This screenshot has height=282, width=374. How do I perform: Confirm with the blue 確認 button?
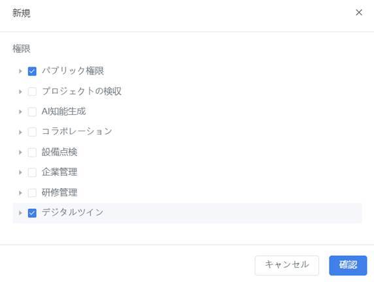point(348,265)
